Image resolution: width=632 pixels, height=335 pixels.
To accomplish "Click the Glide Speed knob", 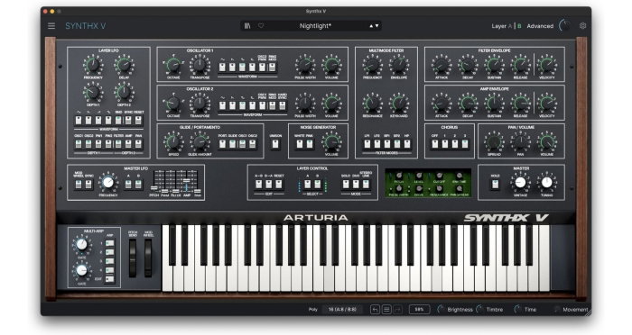I will coord(173,141).
